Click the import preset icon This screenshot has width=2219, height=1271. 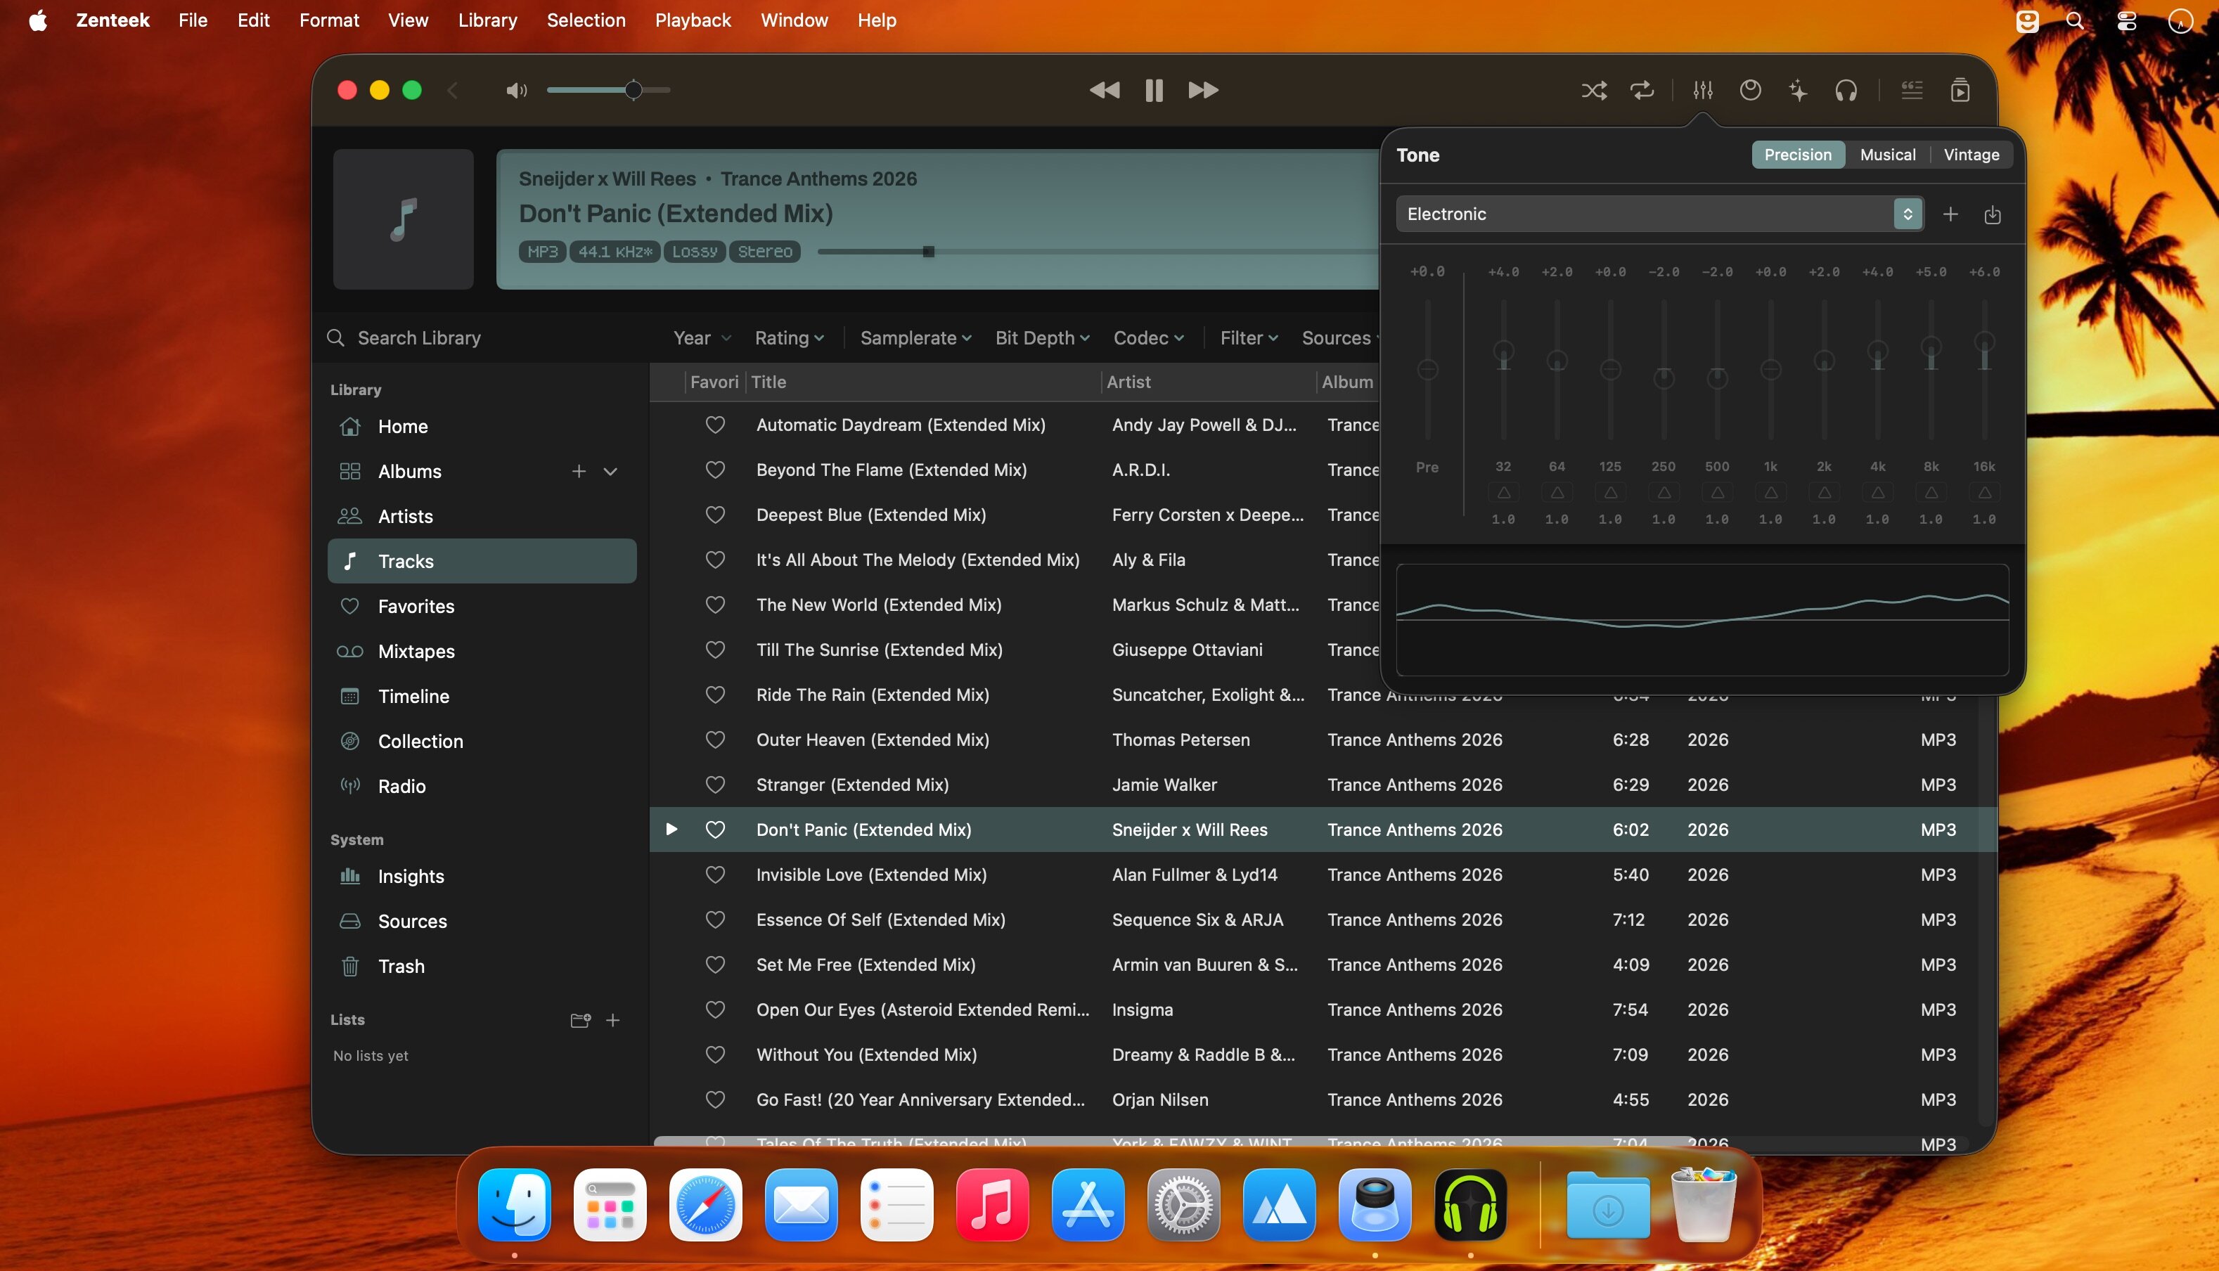point(1992,214)
